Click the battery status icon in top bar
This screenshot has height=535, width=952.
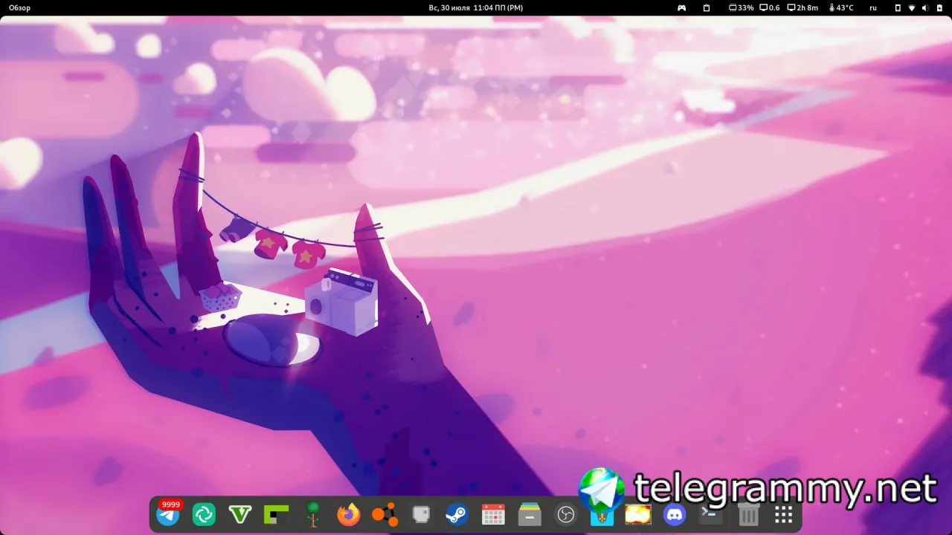coord(939,7)
